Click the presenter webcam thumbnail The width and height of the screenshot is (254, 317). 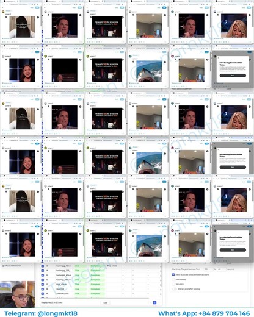[x=18, y=294]
